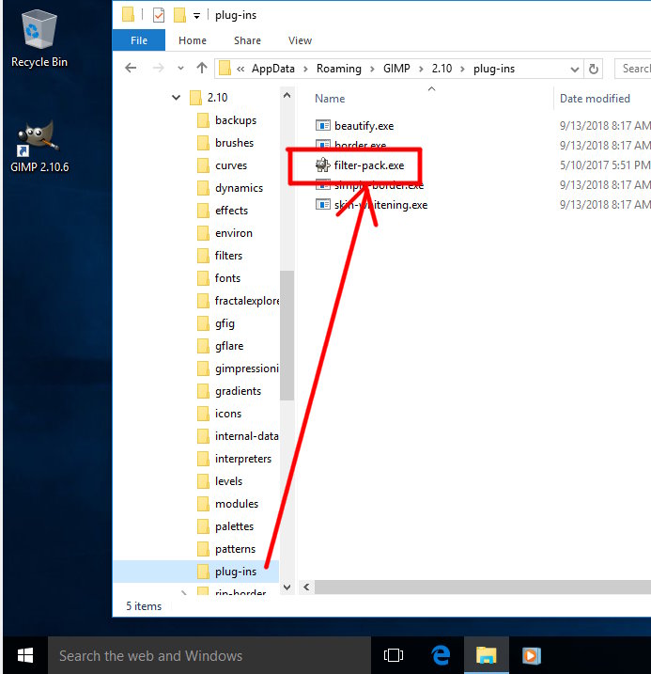Click the tree pane scroll down arrow
Screen dimensions: 651x674
[x=287, y=588]
